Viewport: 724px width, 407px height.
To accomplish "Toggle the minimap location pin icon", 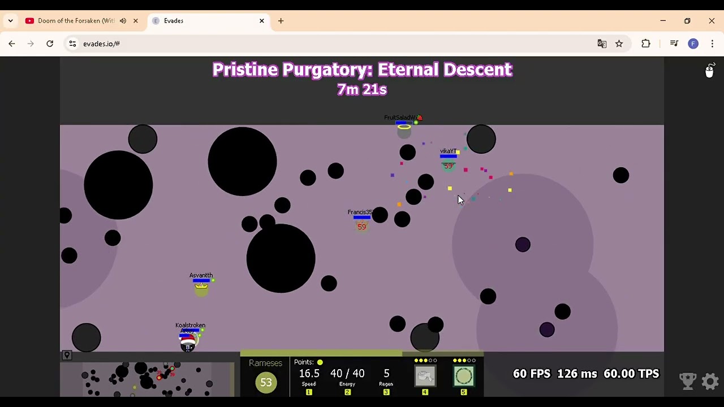I will 67,356.
